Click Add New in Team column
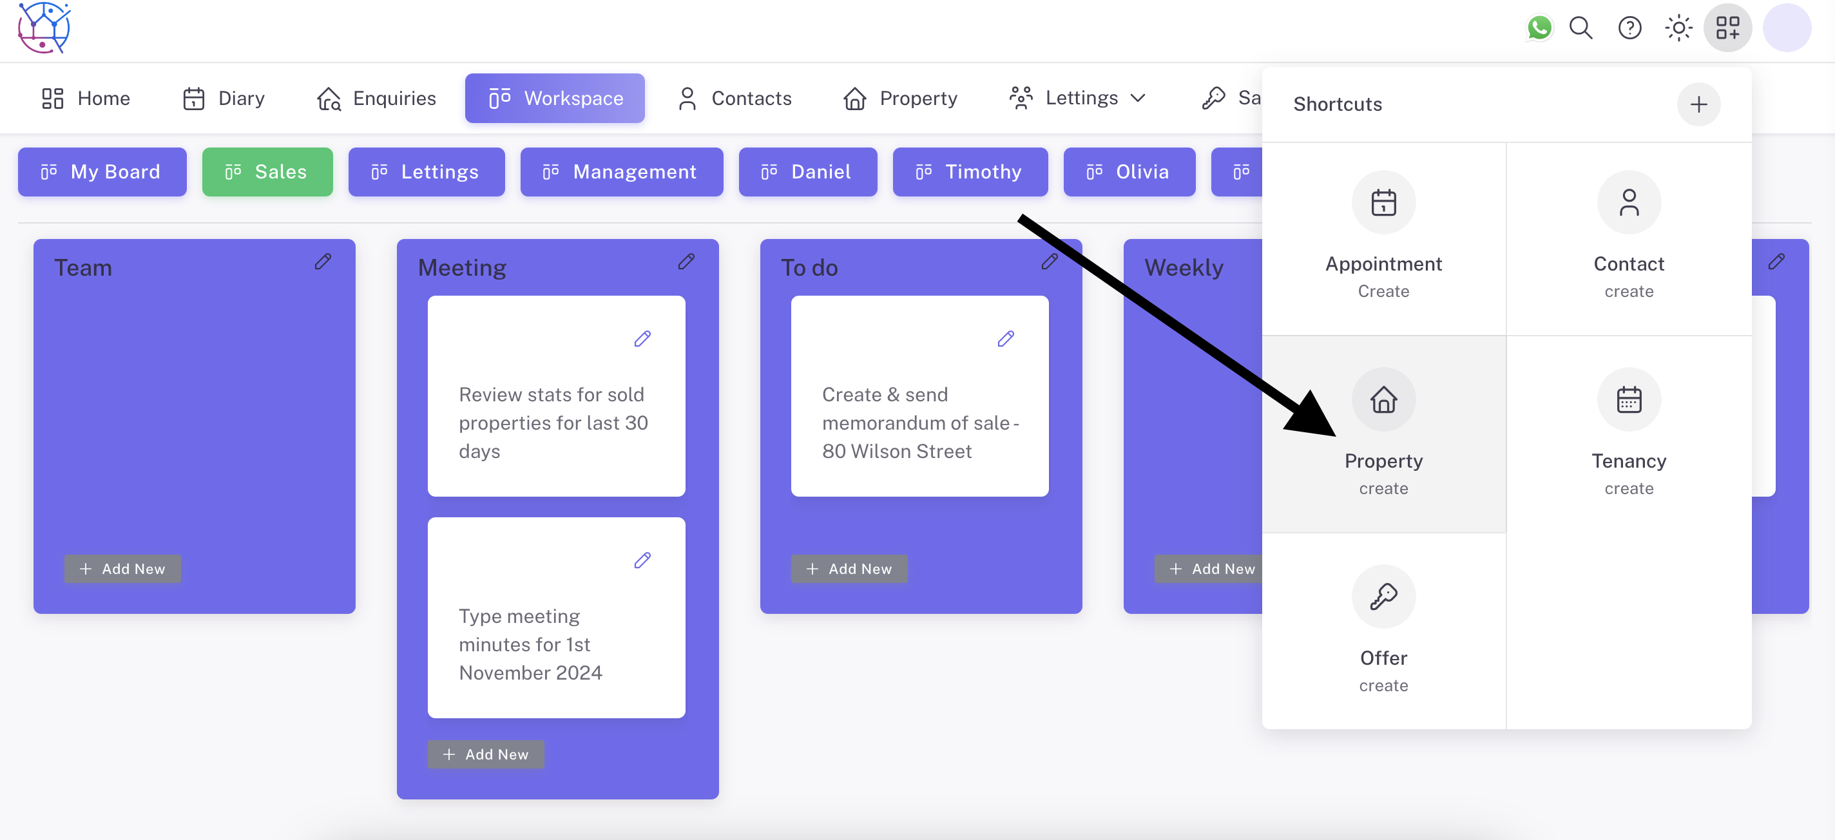The image size is (1835, 840). coord(122,569)
